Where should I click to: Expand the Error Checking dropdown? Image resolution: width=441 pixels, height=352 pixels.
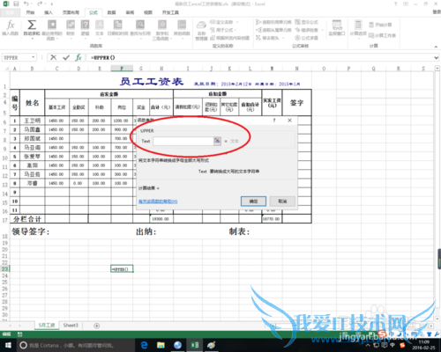(322, 30)
